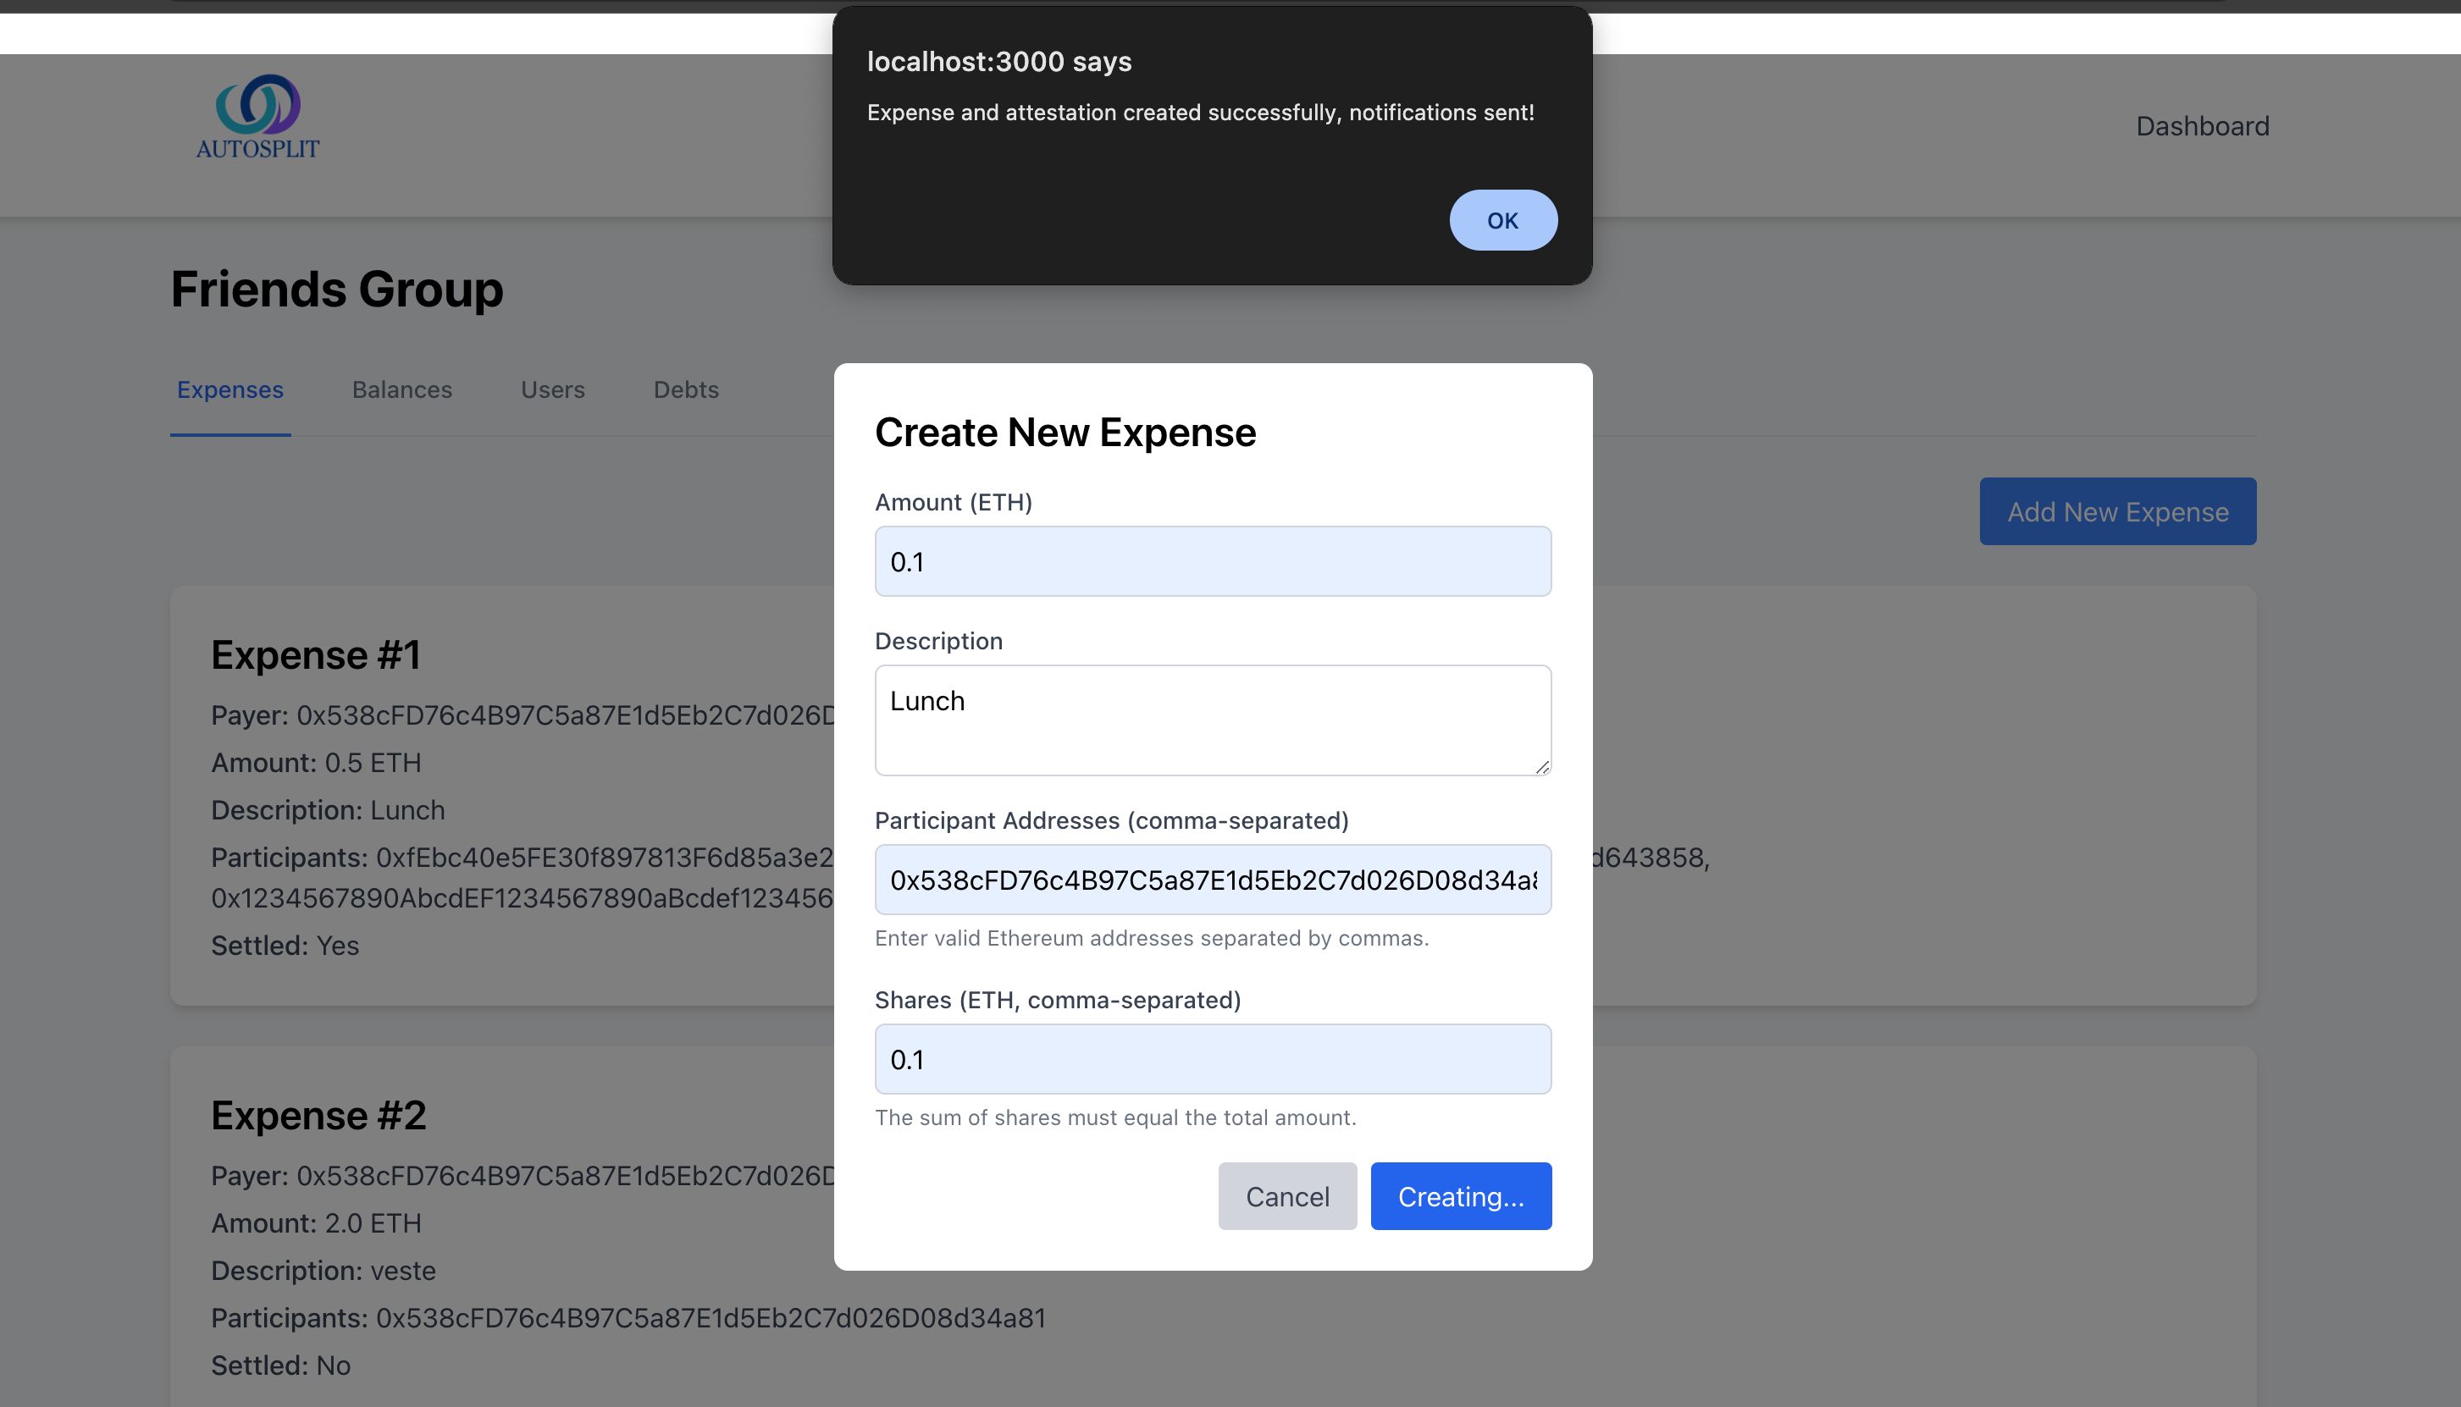Open the Users tab
This screenshot has height=1407, width=2461.
(553, 389)
